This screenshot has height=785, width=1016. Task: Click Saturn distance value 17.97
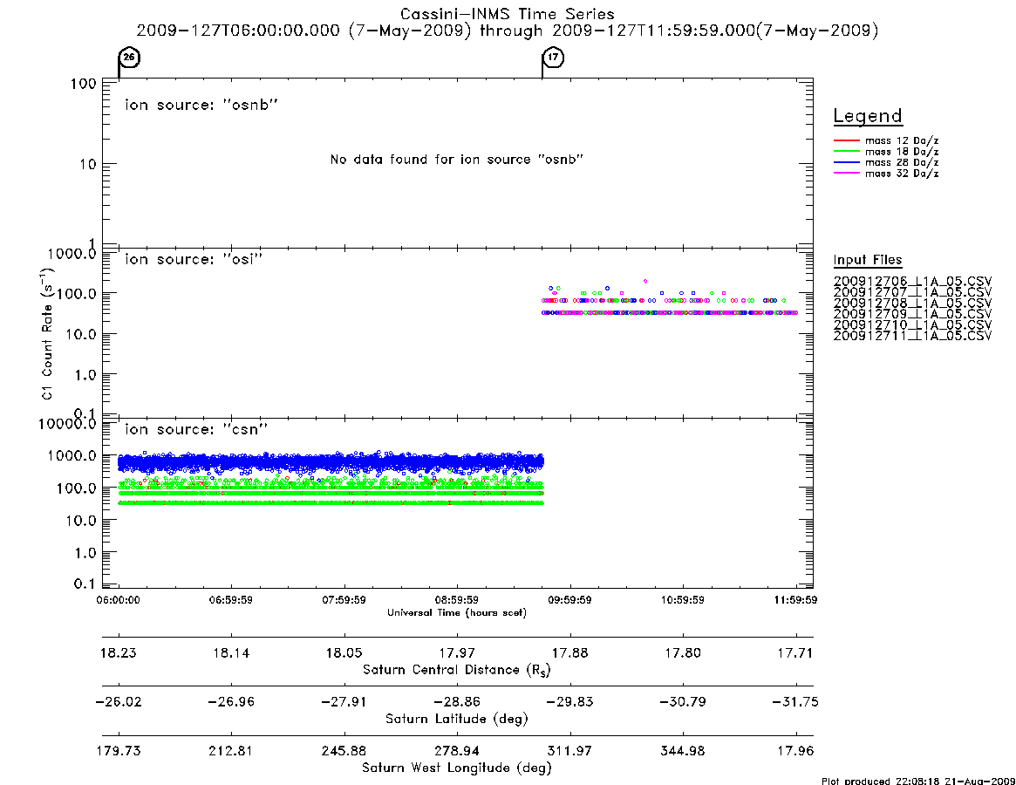[457, 652]
